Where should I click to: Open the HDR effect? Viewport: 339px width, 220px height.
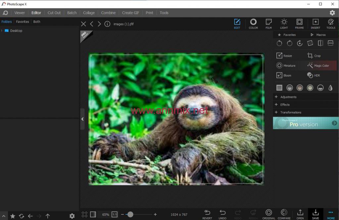[314, 75]
